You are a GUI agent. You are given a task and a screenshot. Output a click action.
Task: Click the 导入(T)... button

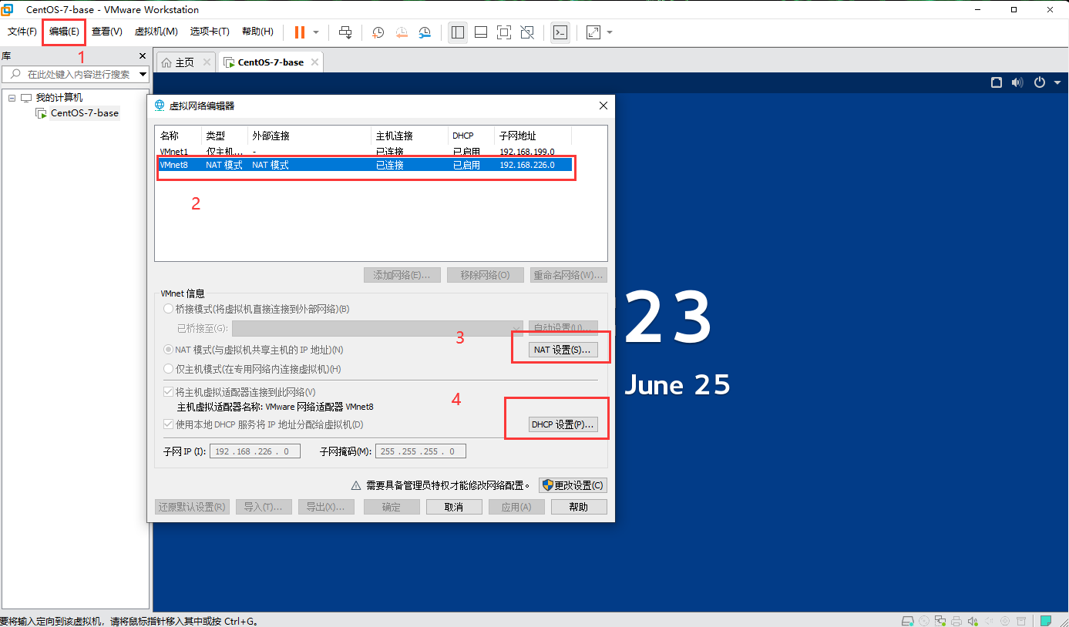(264, 507)
